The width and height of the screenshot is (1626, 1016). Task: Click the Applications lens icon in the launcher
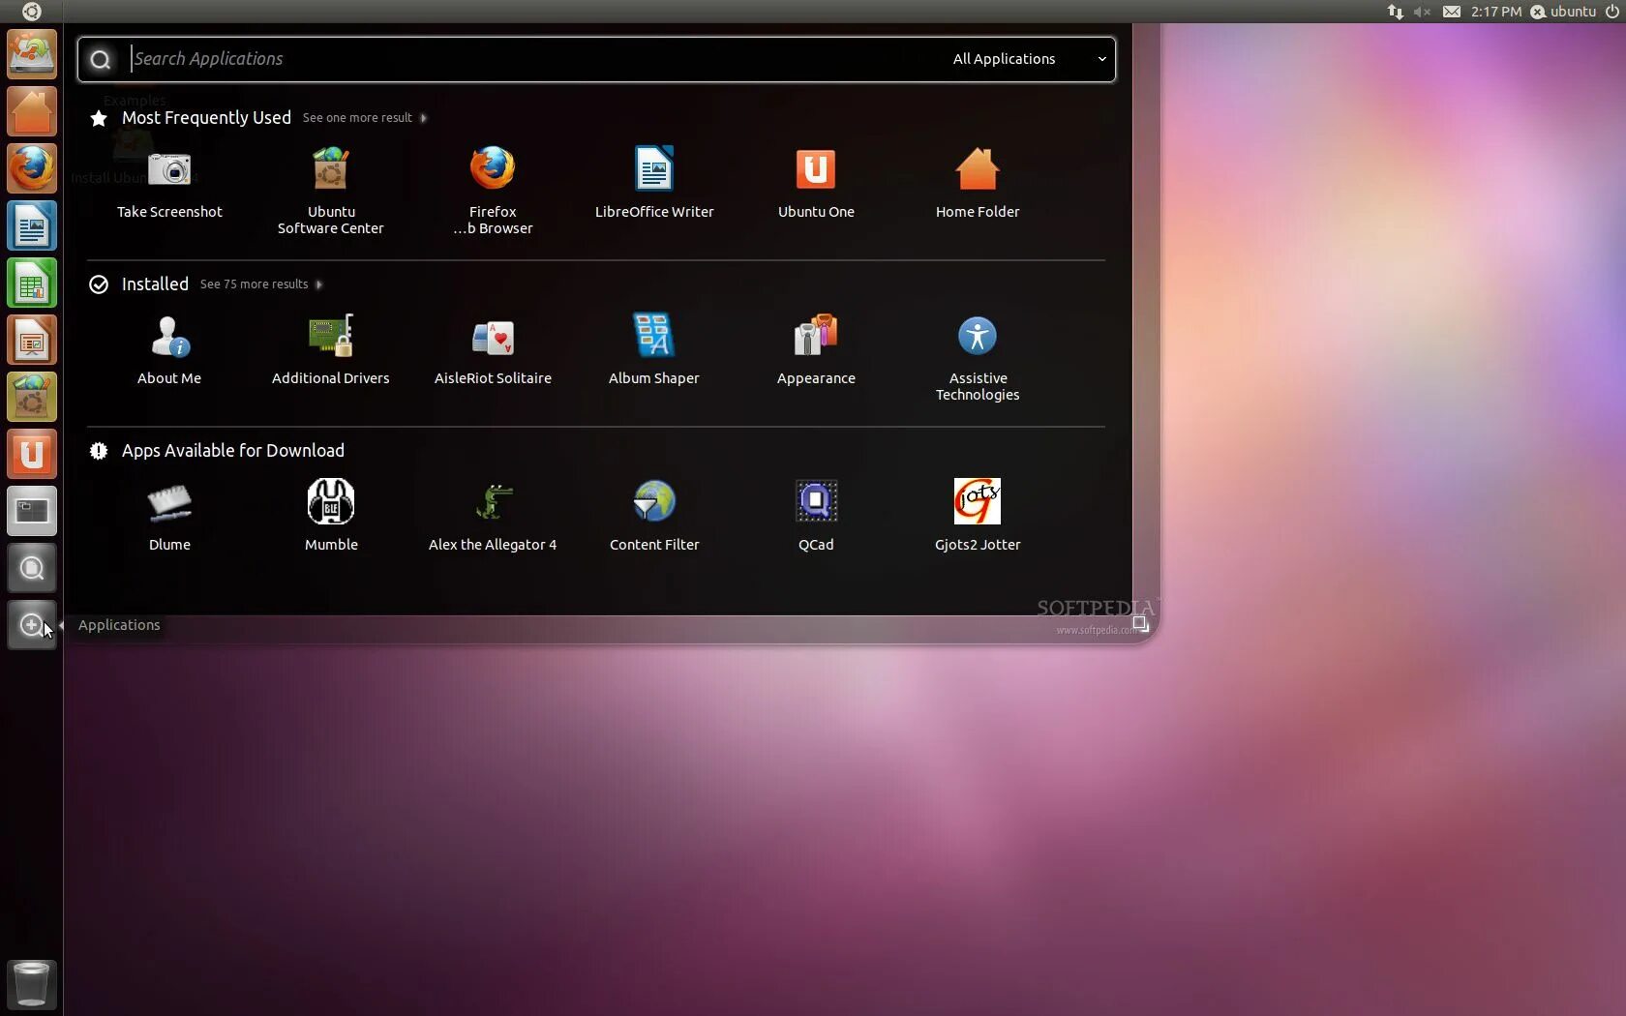pos(32,625)
